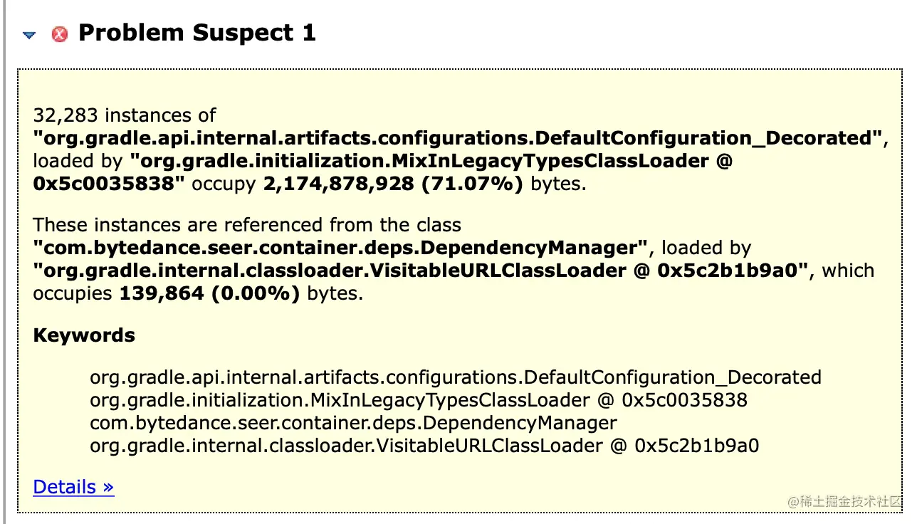Image resolution: width=917 pixels, height=524 pixels.
Task: Click the red error icon beside Problem Suspect 1
Action: (x=60, y=33)
